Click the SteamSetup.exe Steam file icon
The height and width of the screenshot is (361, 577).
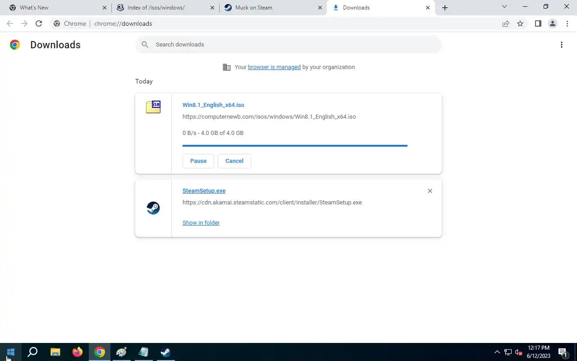pyautogui.click(x=153, y=208)
